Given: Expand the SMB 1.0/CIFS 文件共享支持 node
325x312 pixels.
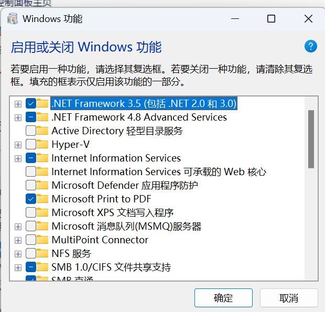Looking at the screenshot, I should (x=18, y=267).
